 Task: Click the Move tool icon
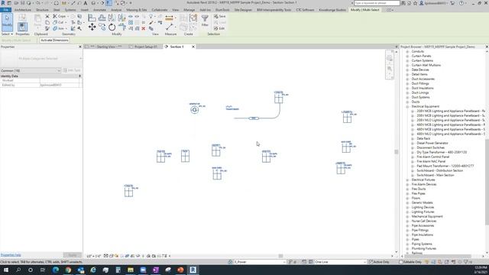[x=92, y=27]
